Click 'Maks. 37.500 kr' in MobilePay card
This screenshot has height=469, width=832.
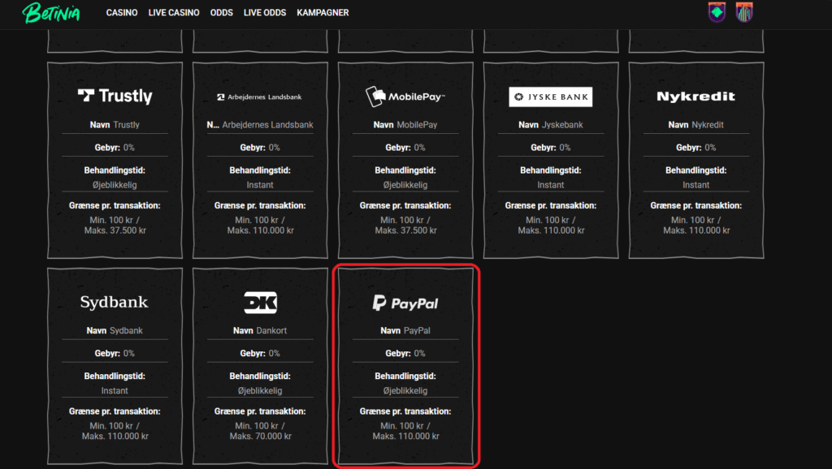click(406, 230)
